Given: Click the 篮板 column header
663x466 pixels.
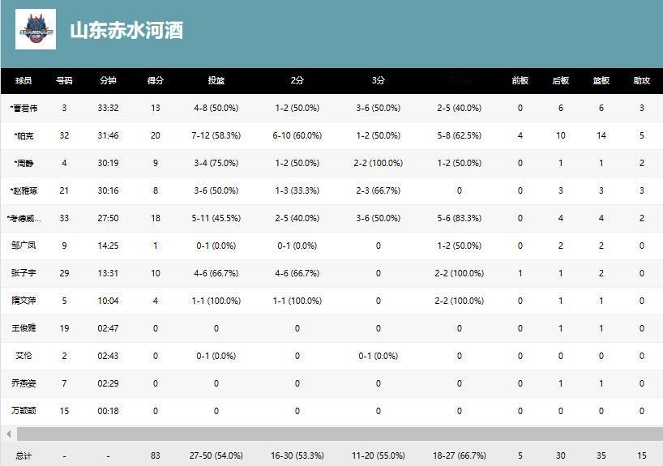Looking at the screenshot, I should pos(601,80).
